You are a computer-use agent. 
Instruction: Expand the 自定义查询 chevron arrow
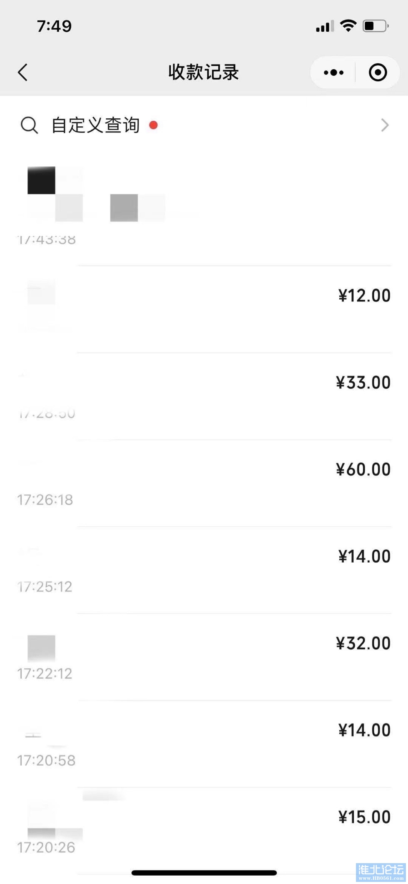[385, 125]
